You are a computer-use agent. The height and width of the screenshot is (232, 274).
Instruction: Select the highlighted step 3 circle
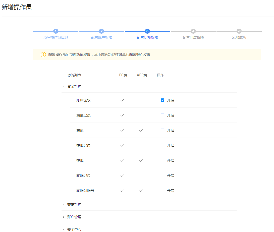147,31
